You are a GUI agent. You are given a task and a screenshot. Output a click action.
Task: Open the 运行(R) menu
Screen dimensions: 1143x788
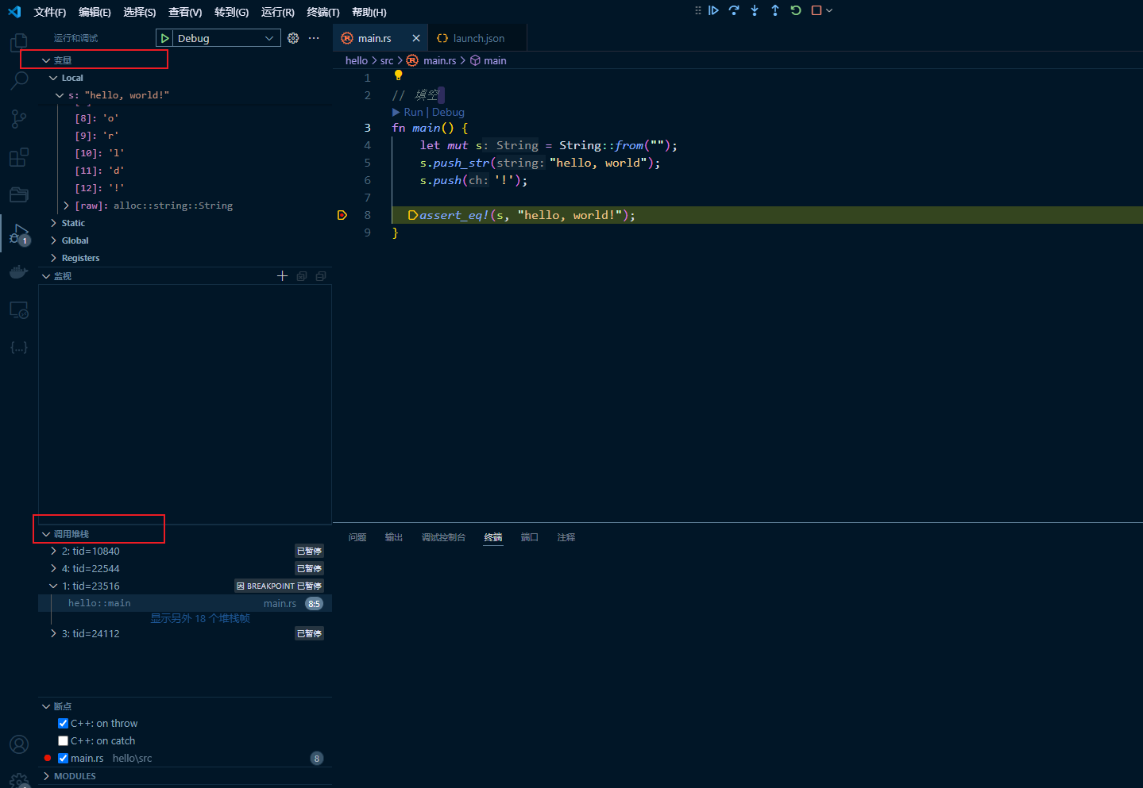[x=278, y=12]
